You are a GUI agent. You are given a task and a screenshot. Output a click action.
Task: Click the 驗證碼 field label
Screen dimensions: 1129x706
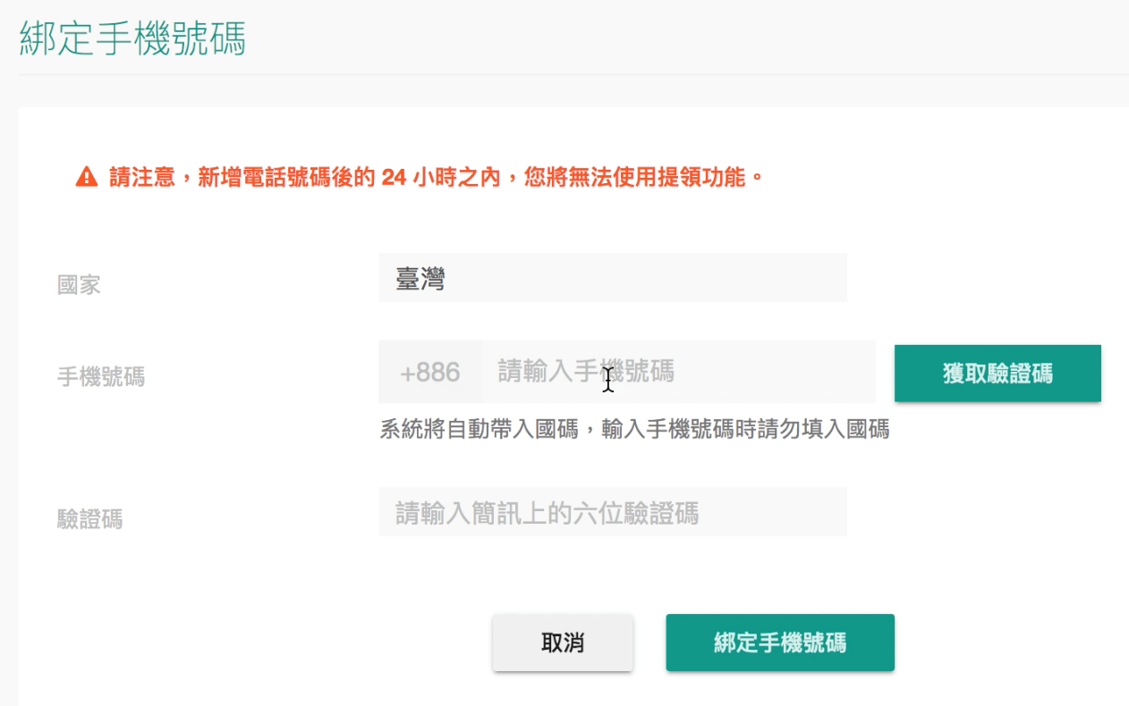click(x=89, y=518)
